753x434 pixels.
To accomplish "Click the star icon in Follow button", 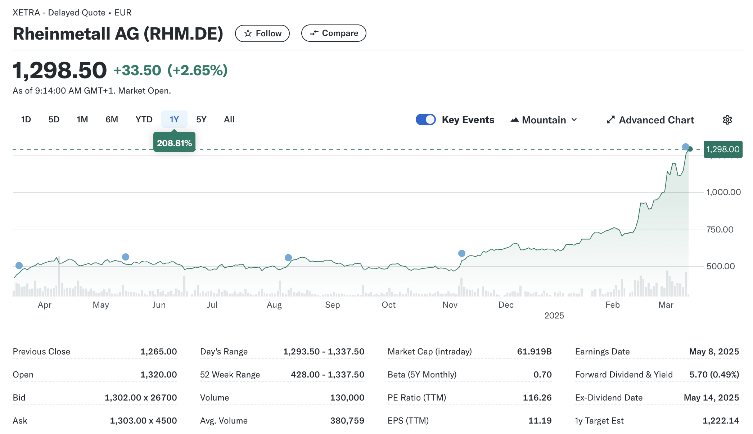I will tap(248, 33).
